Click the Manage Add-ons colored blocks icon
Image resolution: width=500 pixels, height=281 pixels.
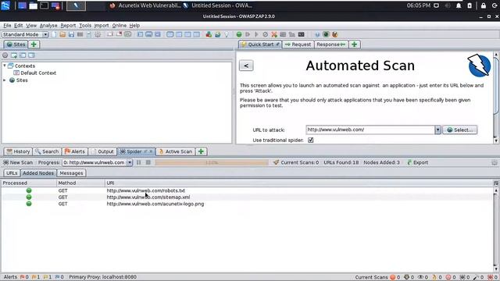tap(209, 34)
